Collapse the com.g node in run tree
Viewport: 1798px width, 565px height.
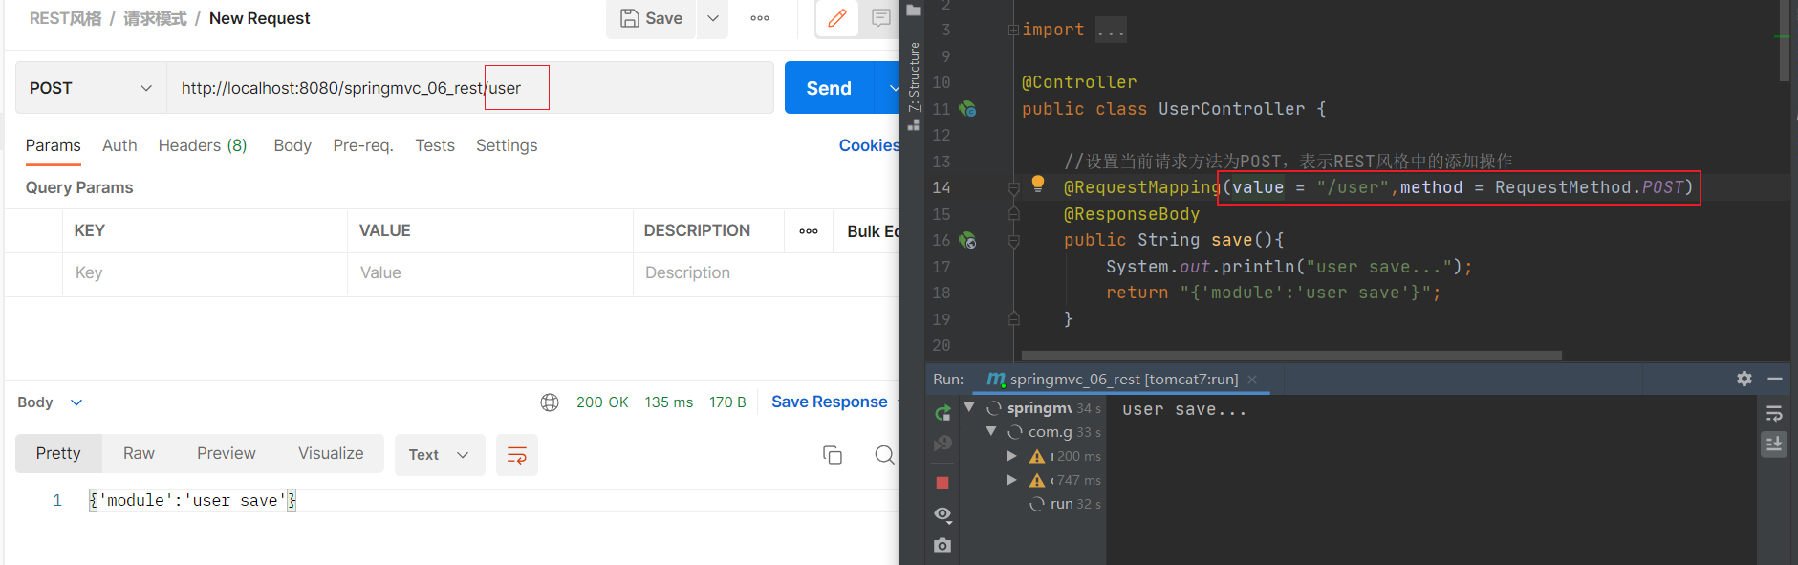click(x=991, y=431)
